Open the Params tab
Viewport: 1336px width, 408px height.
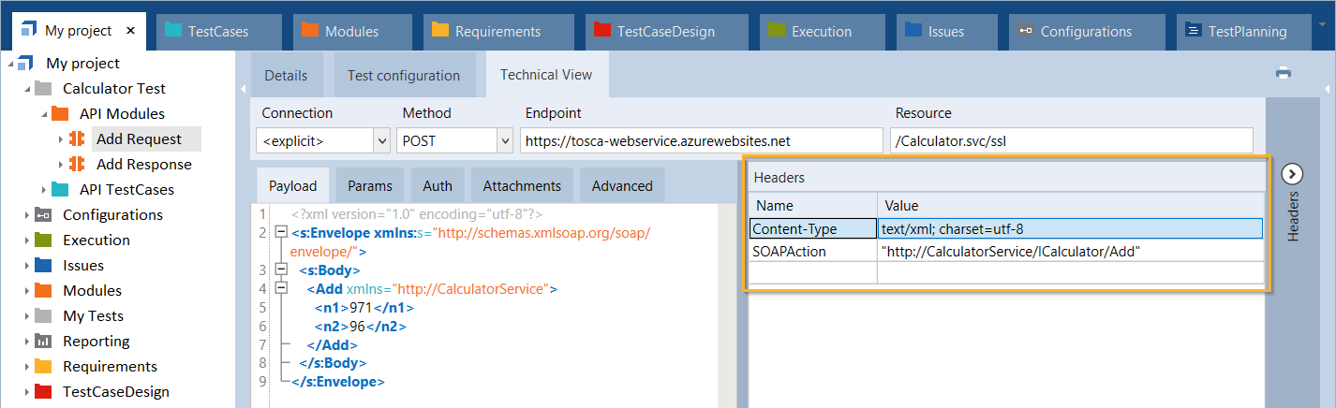point(369,186)
